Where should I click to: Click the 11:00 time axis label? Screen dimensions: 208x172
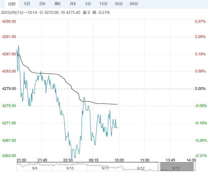point(145,160)
